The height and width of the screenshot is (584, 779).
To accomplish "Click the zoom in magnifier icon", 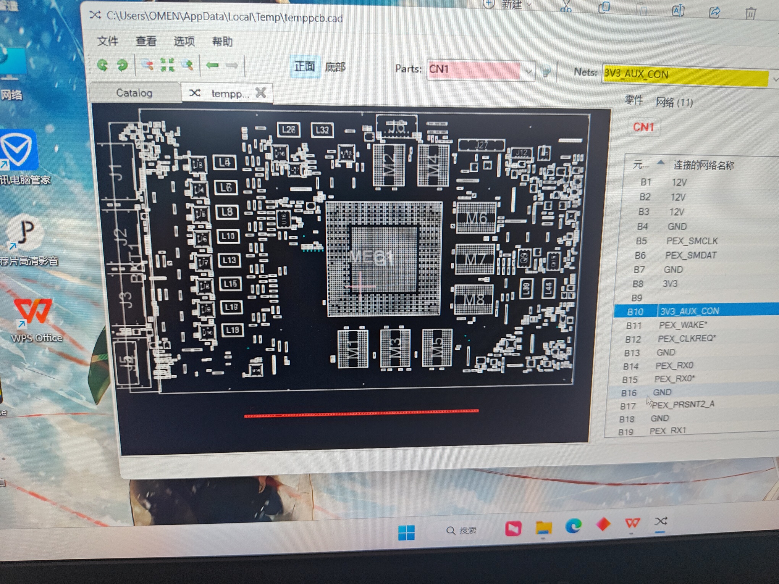I will coord(187,65).
